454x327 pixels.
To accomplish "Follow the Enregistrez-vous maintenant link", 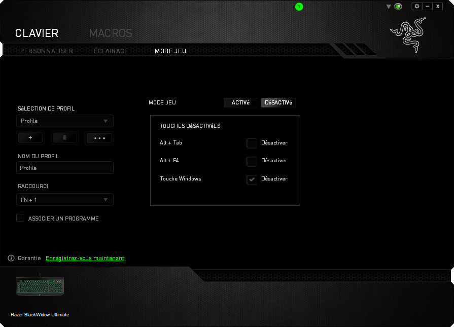I will pos(85,258).
